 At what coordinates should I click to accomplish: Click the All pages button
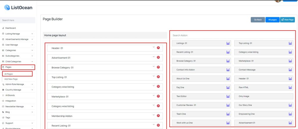(x=272, y=20)
